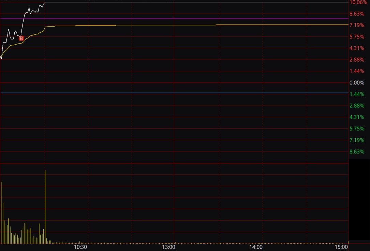Image resolution: width=370 pixels, height=251 pixels.
Task: Click the green 8.63% axis label
Action: point(357,152)
